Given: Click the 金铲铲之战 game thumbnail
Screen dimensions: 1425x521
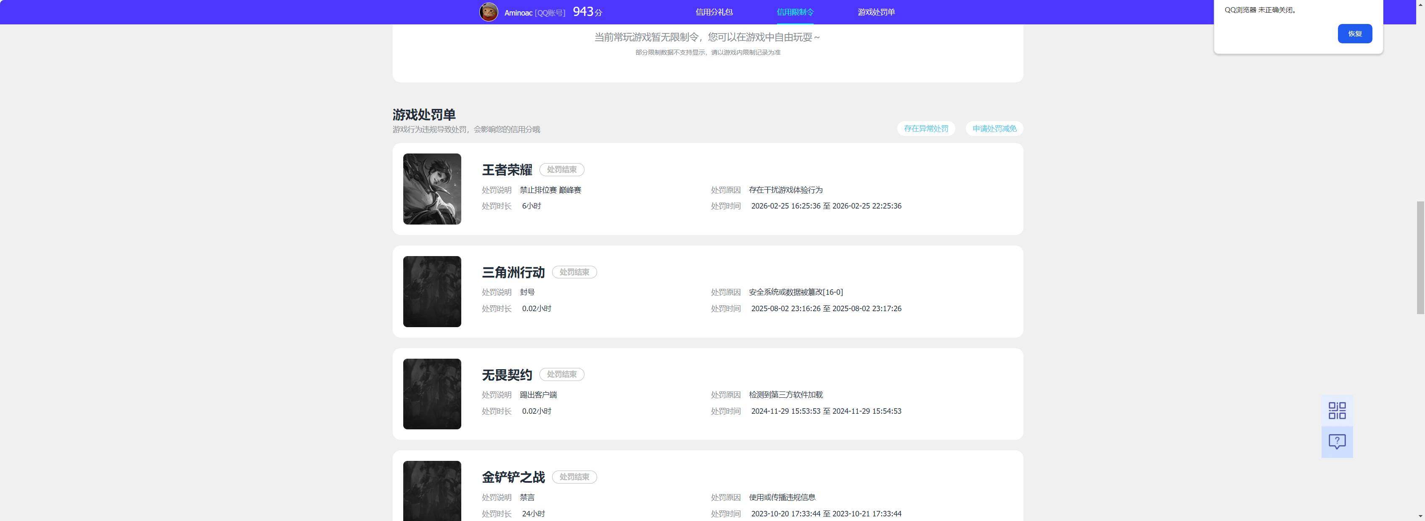Looking at the screenshot, I should pyautogui.click(x=432, y=491).
